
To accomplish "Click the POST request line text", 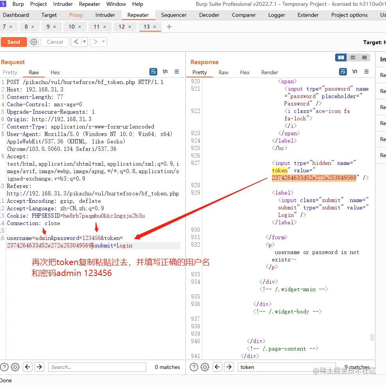I will click(85, 82).
